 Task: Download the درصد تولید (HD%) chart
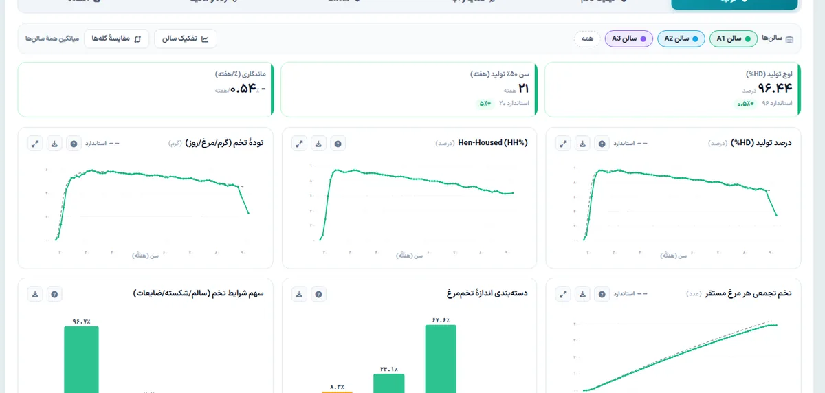[582, 144]
